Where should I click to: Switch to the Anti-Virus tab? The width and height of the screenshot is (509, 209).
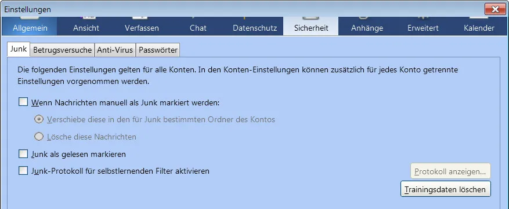coord(115,50)
